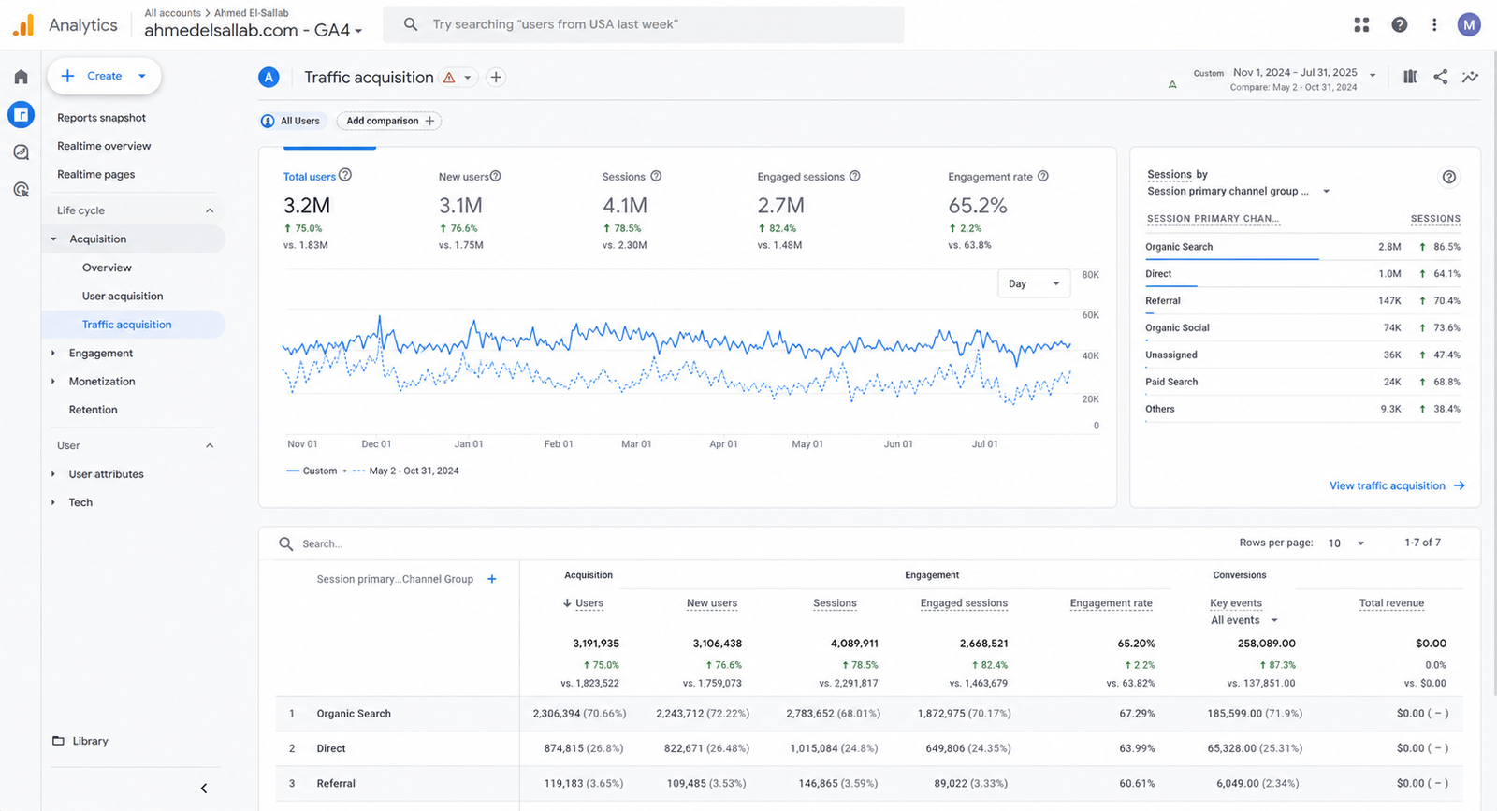The width and height of the screenshot is (1497, 811).
Task: Click the help icon next to Engagement rate
Action: 1043,176
